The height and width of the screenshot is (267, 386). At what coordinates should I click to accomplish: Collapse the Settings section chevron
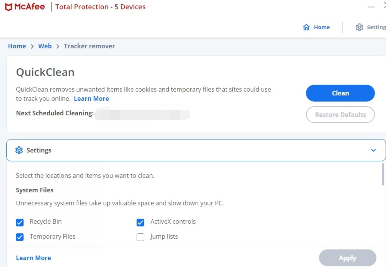pyautogui.click(x=373, y=150)
